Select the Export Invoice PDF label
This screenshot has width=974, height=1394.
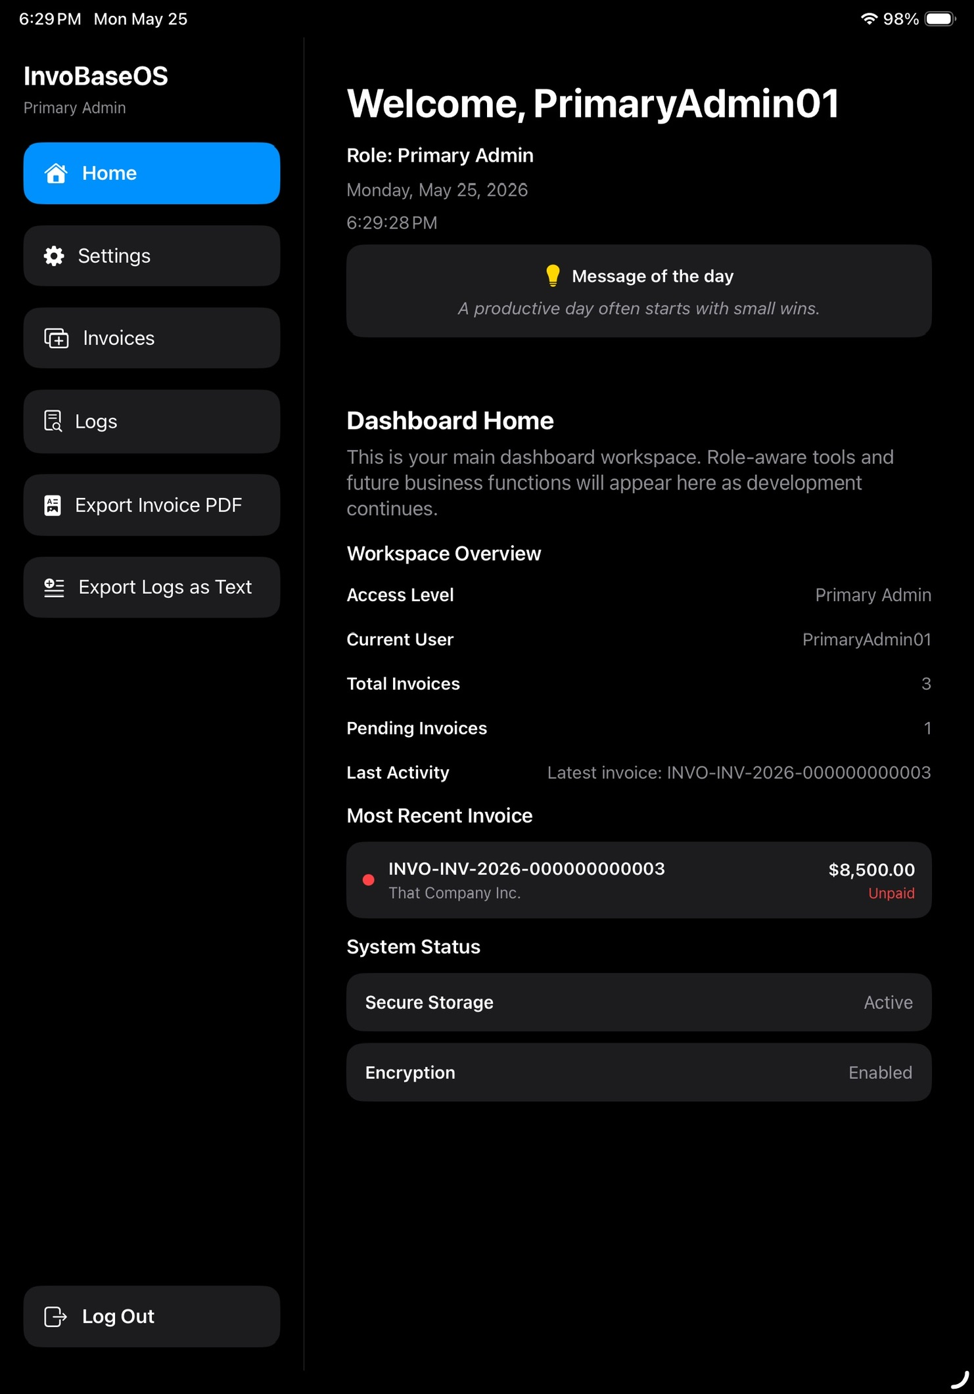pos(158,505)
